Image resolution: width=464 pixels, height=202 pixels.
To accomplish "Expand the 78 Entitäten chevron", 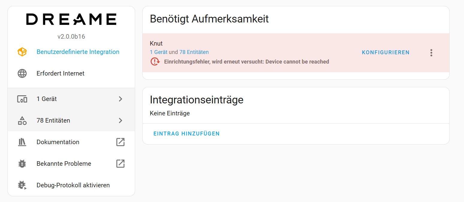I will [120, 120].
